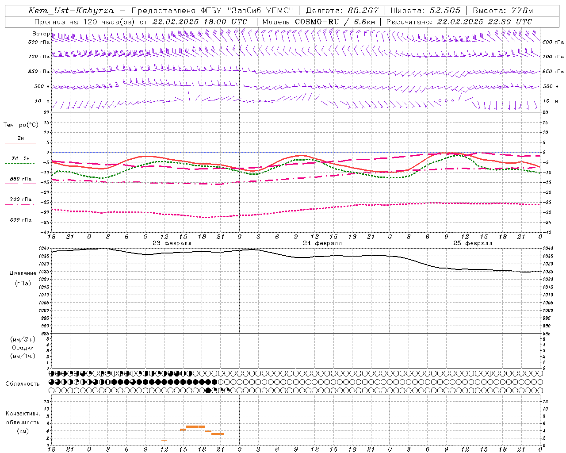Click the 'Давление' pressure panel label
Image resolution: width=566 pixels, height=453 pixels.
pos(23,273)
